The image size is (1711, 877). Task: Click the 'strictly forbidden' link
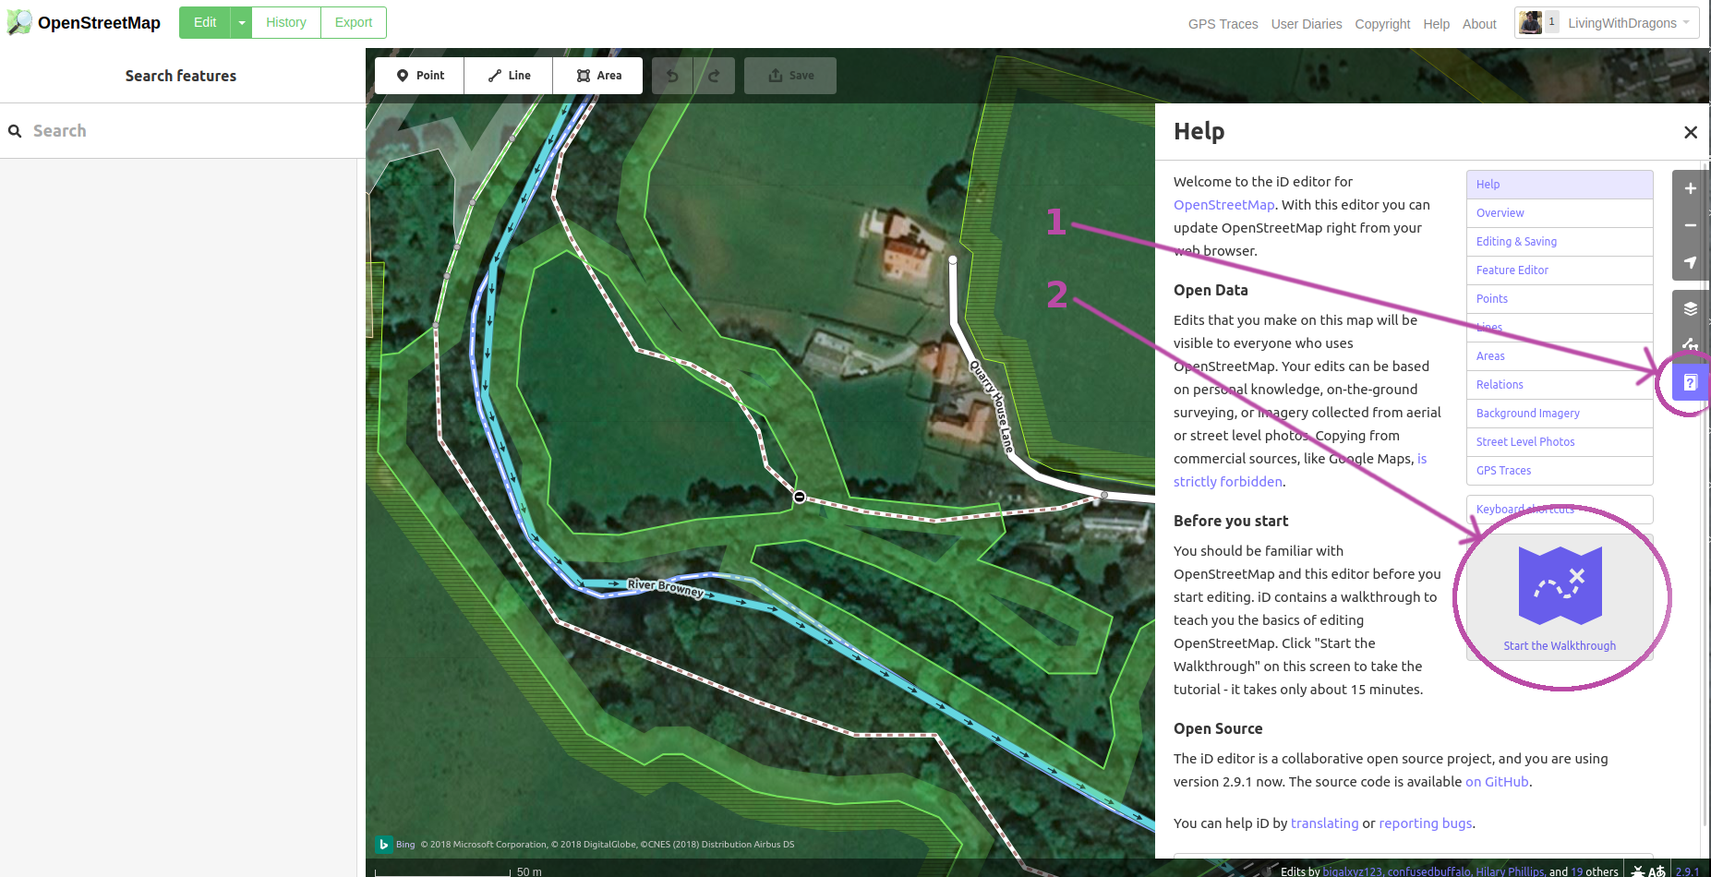click(x=1228, y=482)
